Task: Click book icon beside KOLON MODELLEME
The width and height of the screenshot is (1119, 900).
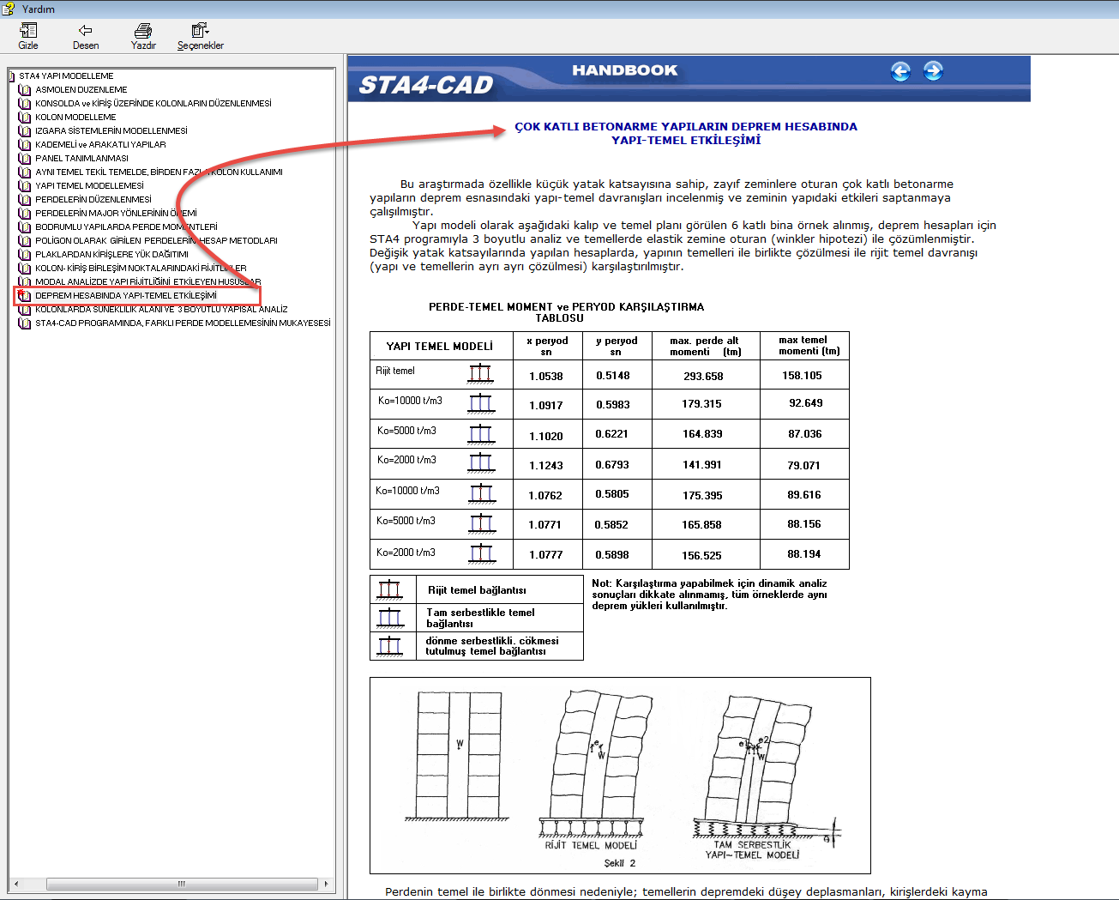Action: pyautogui.click(x=24, y=117)
